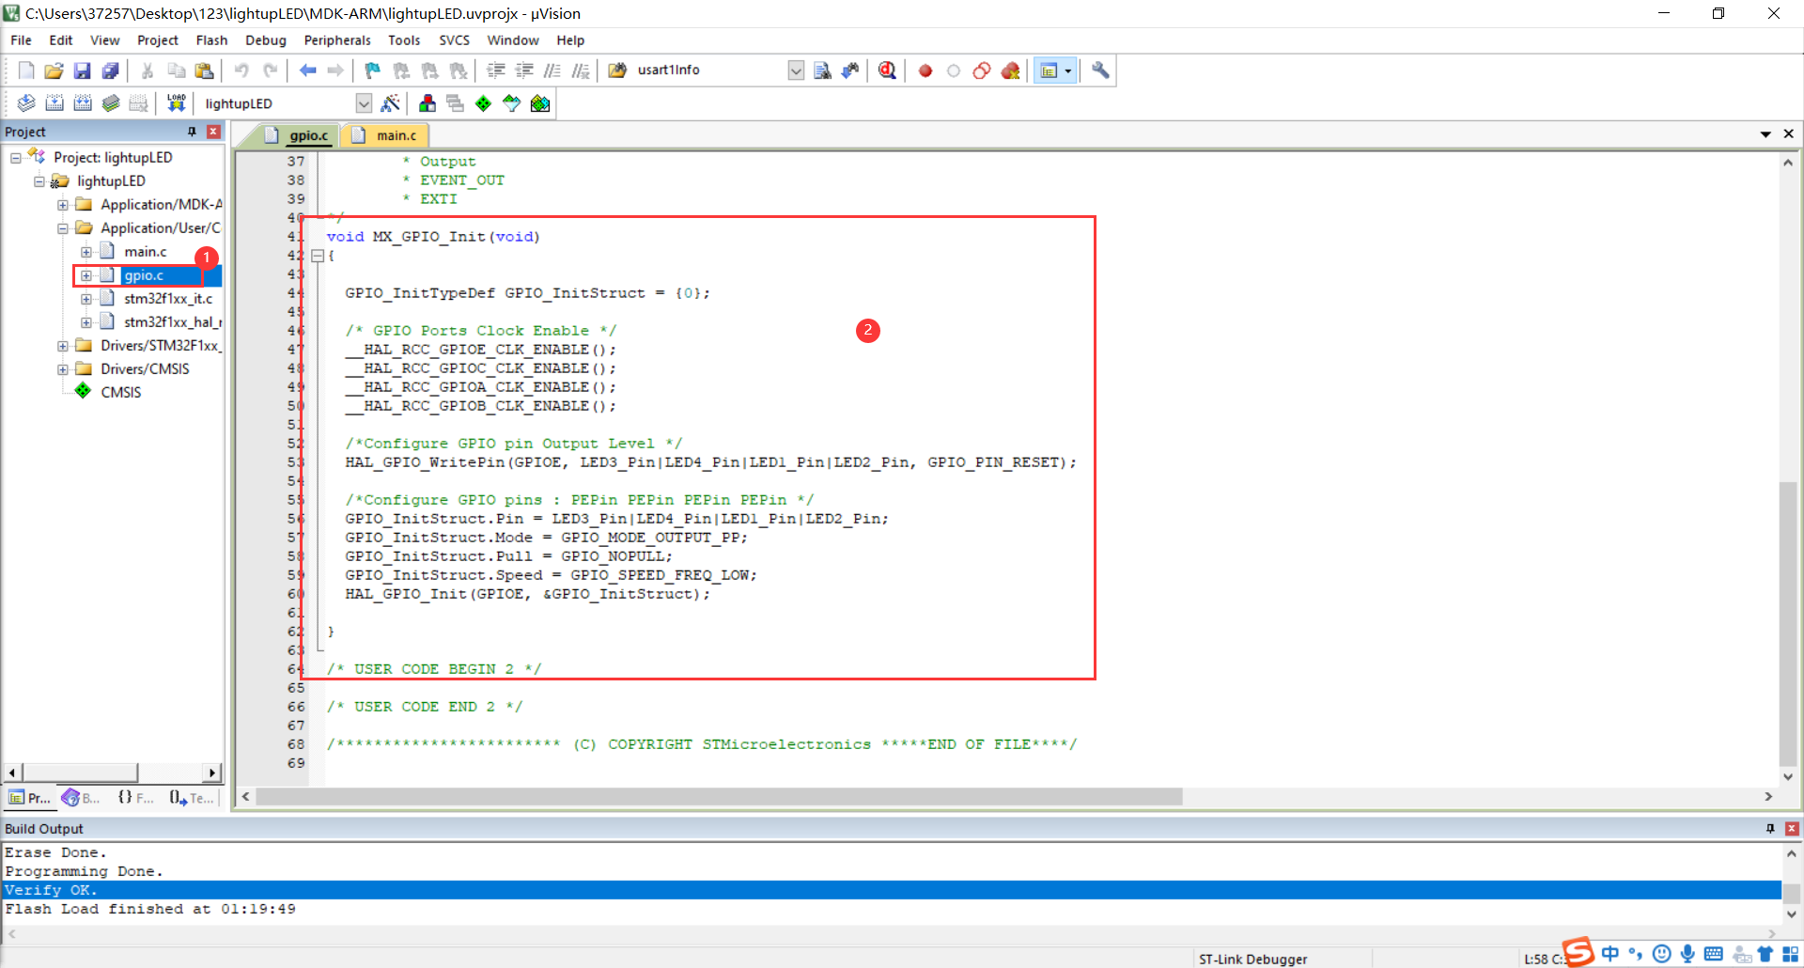
Task: Open the lightupLED target selection dropdown
Action: click(x=364, y=103)
